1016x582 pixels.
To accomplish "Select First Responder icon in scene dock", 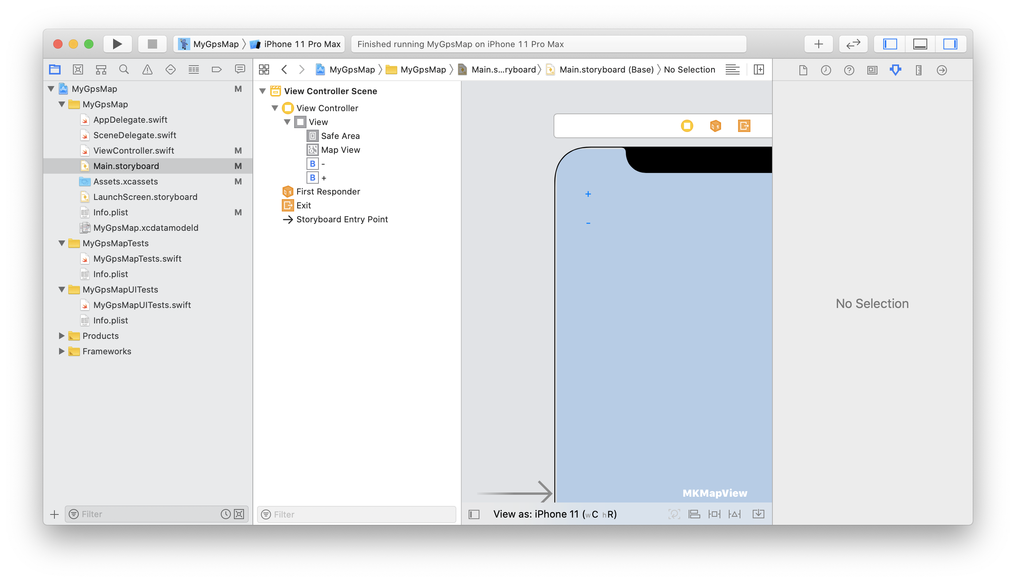I will [x=715, y=126].
